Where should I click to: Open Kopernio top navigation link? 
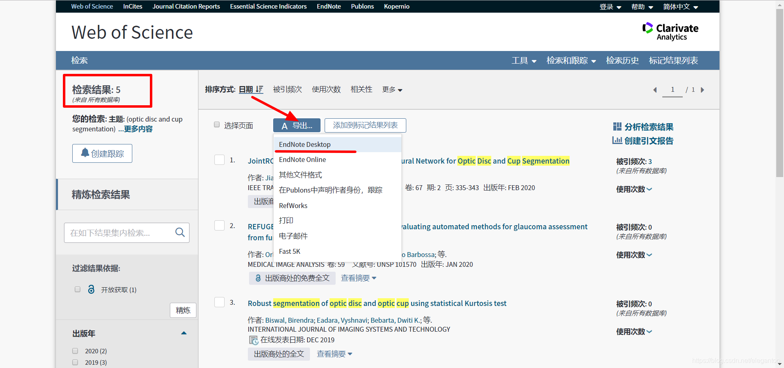click(396, 7)
